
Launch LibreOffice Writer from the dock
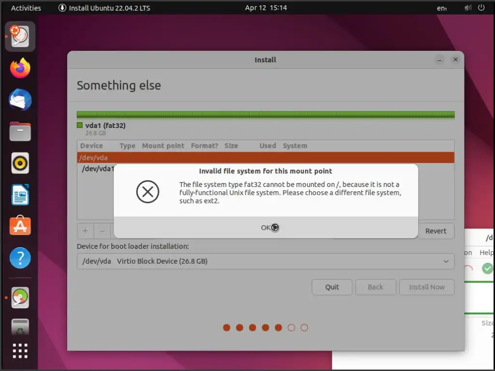(x=20, y=195)
